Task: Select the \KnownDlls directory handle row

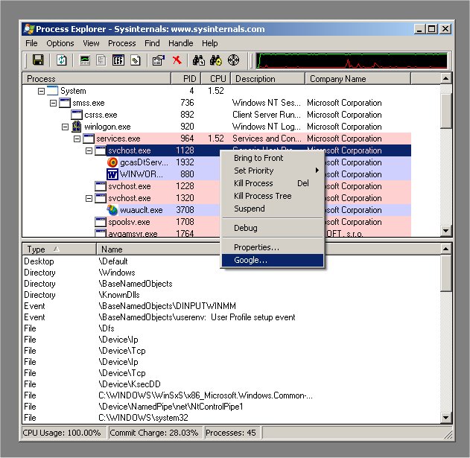Action: coord(232,295)
